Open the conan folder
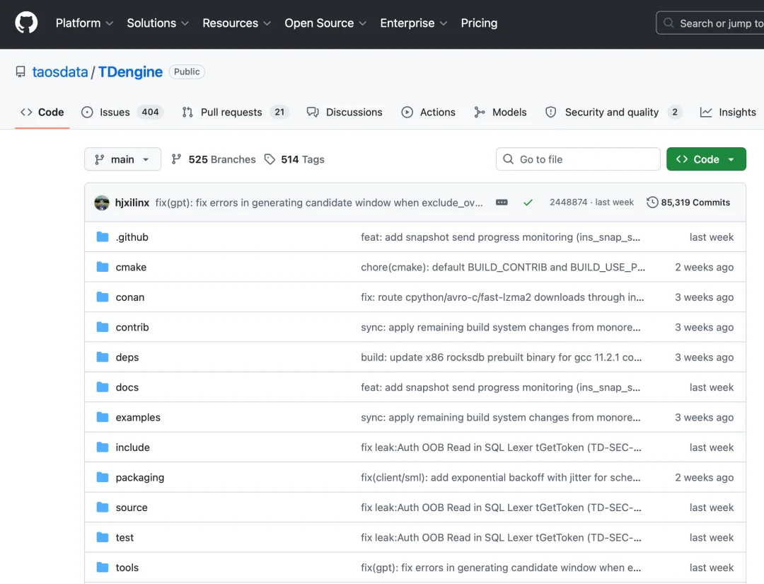This screenshot has height=584, width=764. [x=130, y=297]
